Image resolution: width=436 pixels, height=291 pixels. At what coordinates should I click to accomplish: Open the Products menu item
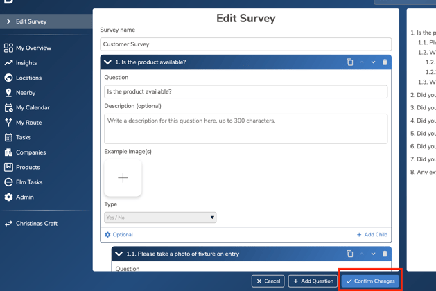28,168
